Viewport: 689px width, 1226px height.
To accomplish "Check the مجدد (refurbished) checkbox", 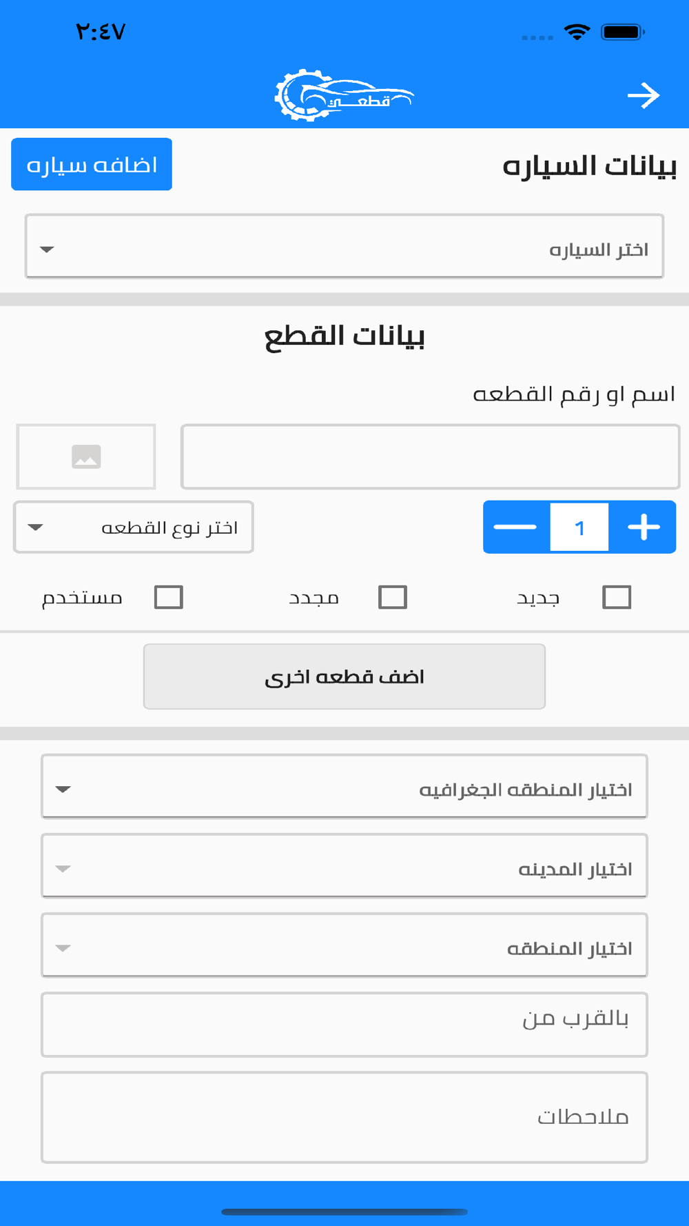I will coord(393,597).
